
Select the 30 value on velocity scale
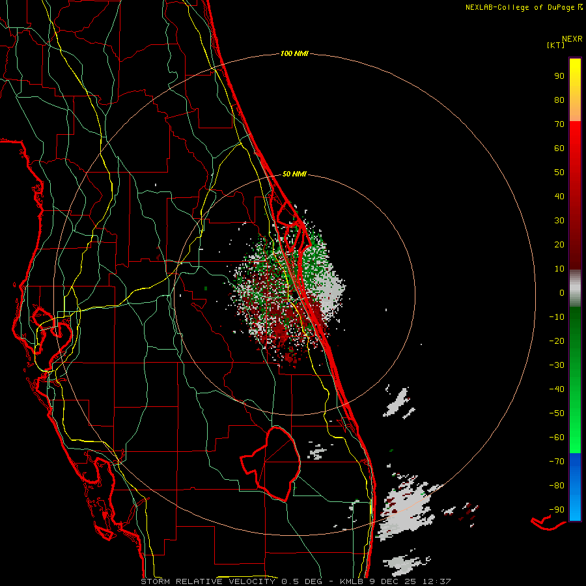(x=559, y=221)
